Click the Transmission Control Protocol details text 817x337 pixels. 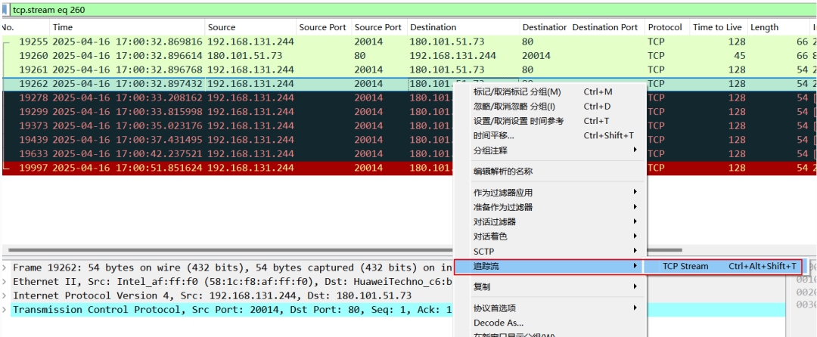(232, 310)
